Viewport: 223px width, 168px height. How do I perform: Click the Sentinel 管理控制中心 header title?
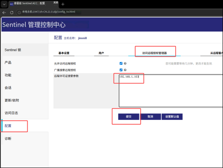(34, 25)
